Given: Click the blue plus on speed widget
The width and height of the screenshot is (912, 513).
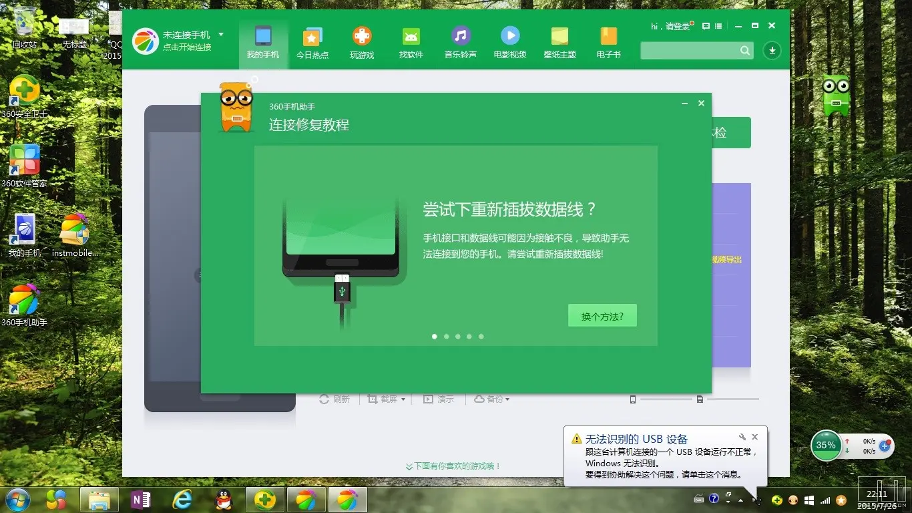Looking at the screenshot, I should [x=885, y=446].
